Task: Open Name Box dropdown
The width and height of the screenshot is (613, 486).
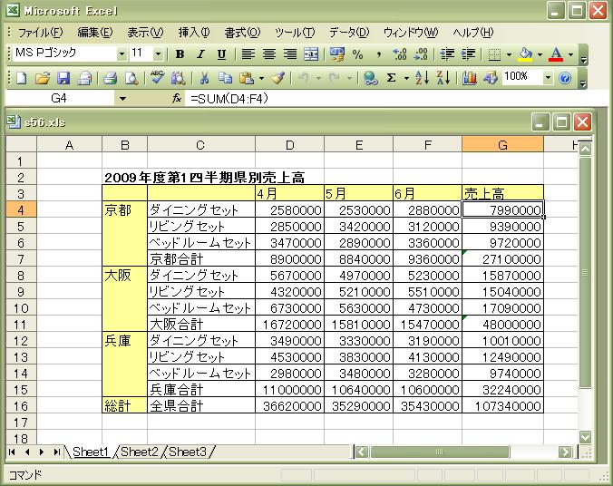Action: pyautogui.click(x=122, y=99)
